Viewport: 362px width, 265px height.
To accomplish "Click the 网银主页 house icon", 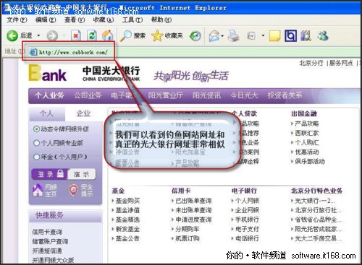I will 38,190.
